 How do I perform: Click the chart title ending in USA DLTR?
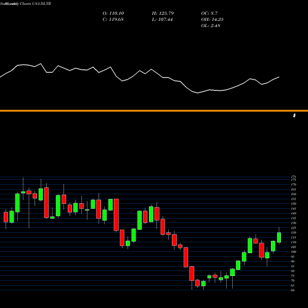(26, 4)
